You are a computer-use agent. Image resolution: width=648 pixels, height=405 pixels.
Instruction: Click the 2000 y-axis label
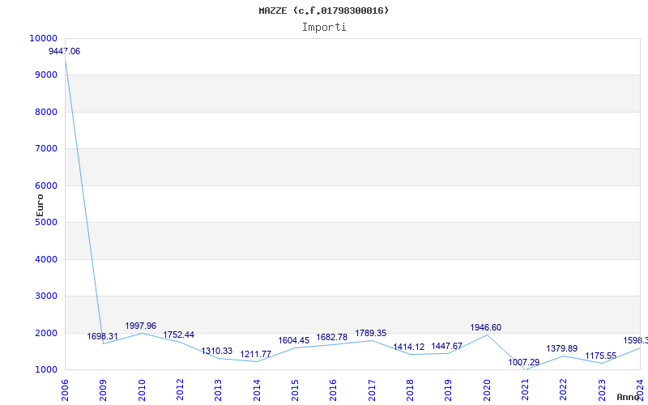click(45, 333)
